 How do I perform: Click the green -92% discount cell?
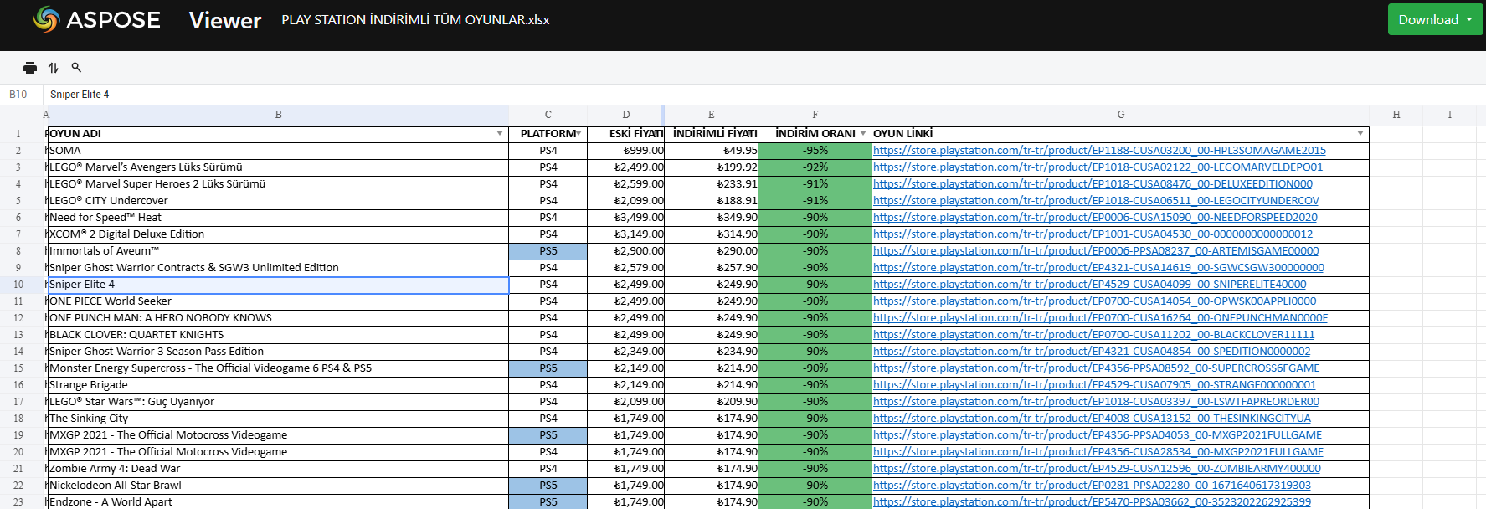tap(815, 167)
